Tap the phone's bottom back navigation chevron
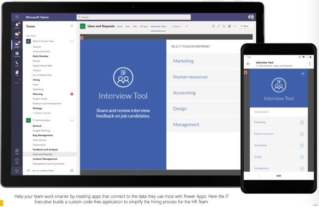 [x=259, y=176]
